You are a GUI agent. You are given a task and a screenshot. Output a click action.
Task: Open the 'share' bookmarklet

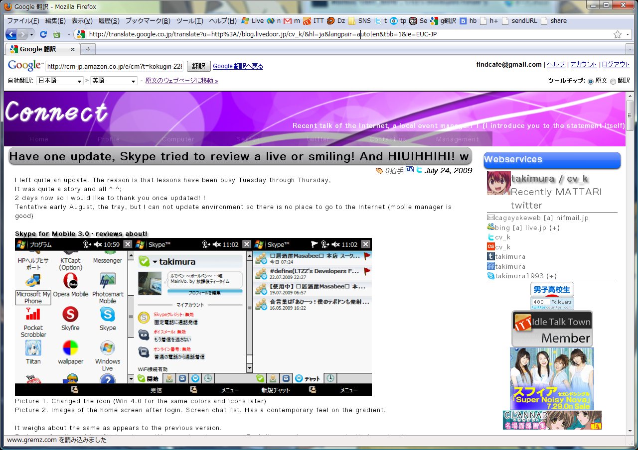(554, 21)
